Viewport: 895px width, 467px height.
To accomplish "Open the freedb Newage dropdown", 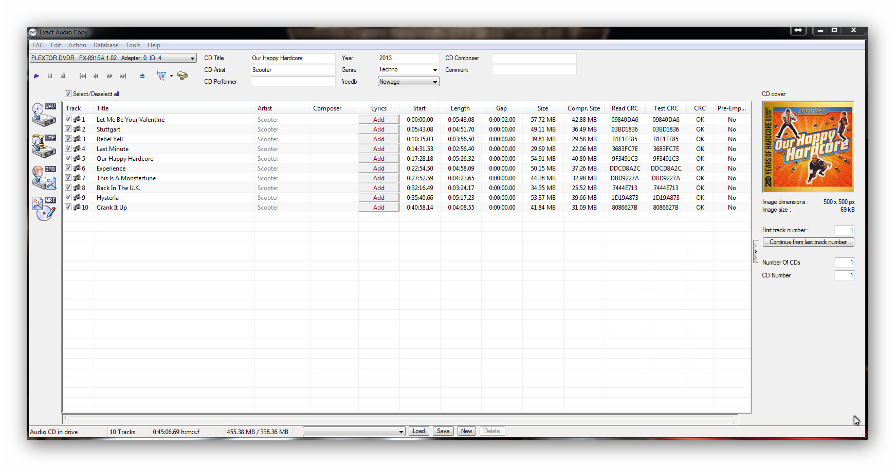I will tap(435, 82).
